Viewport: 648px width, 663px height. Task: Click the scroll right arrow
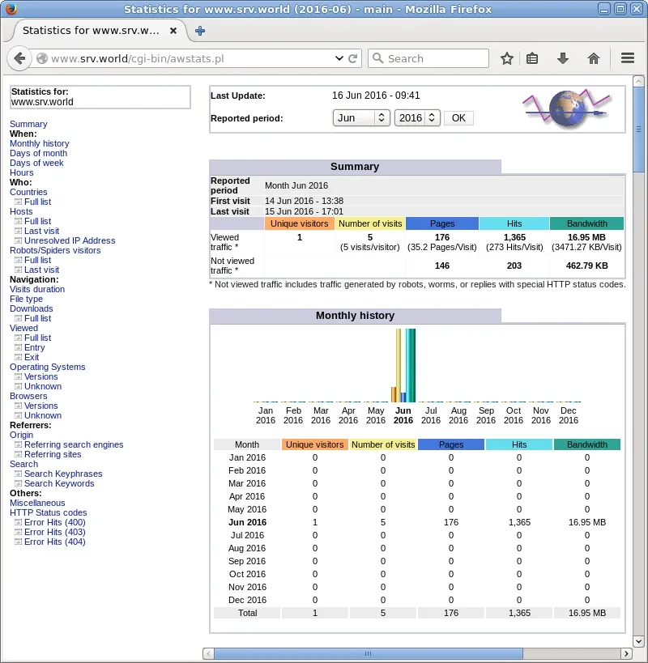626,654
